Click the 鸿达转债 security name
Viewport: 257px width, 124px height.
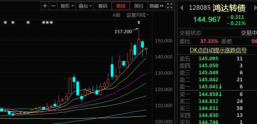click(x=229, y=8)
